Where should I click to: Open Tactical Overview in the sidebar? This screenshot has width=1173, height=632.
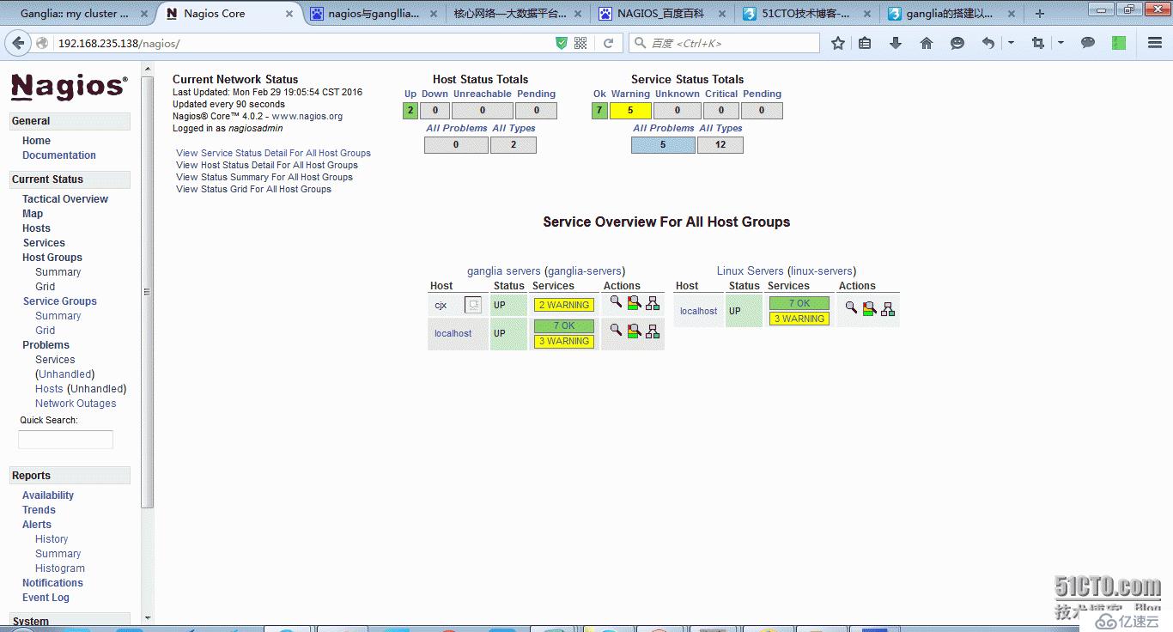click(65, 199)
